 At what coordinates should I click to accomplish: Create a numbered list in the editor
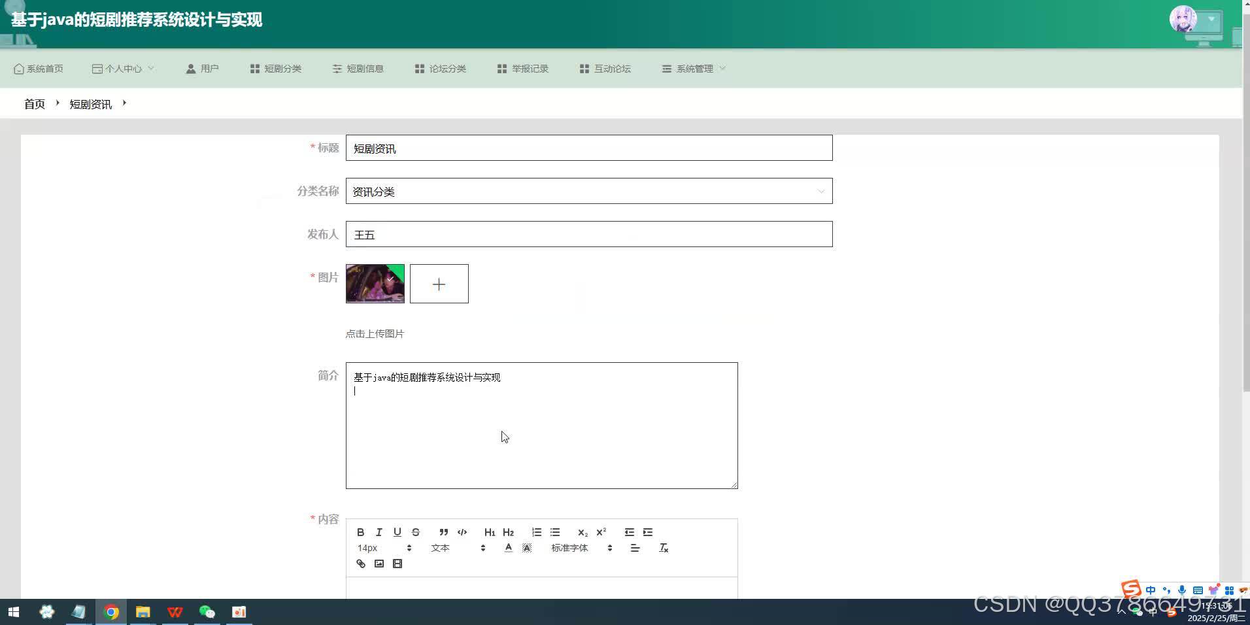point(537,532)
